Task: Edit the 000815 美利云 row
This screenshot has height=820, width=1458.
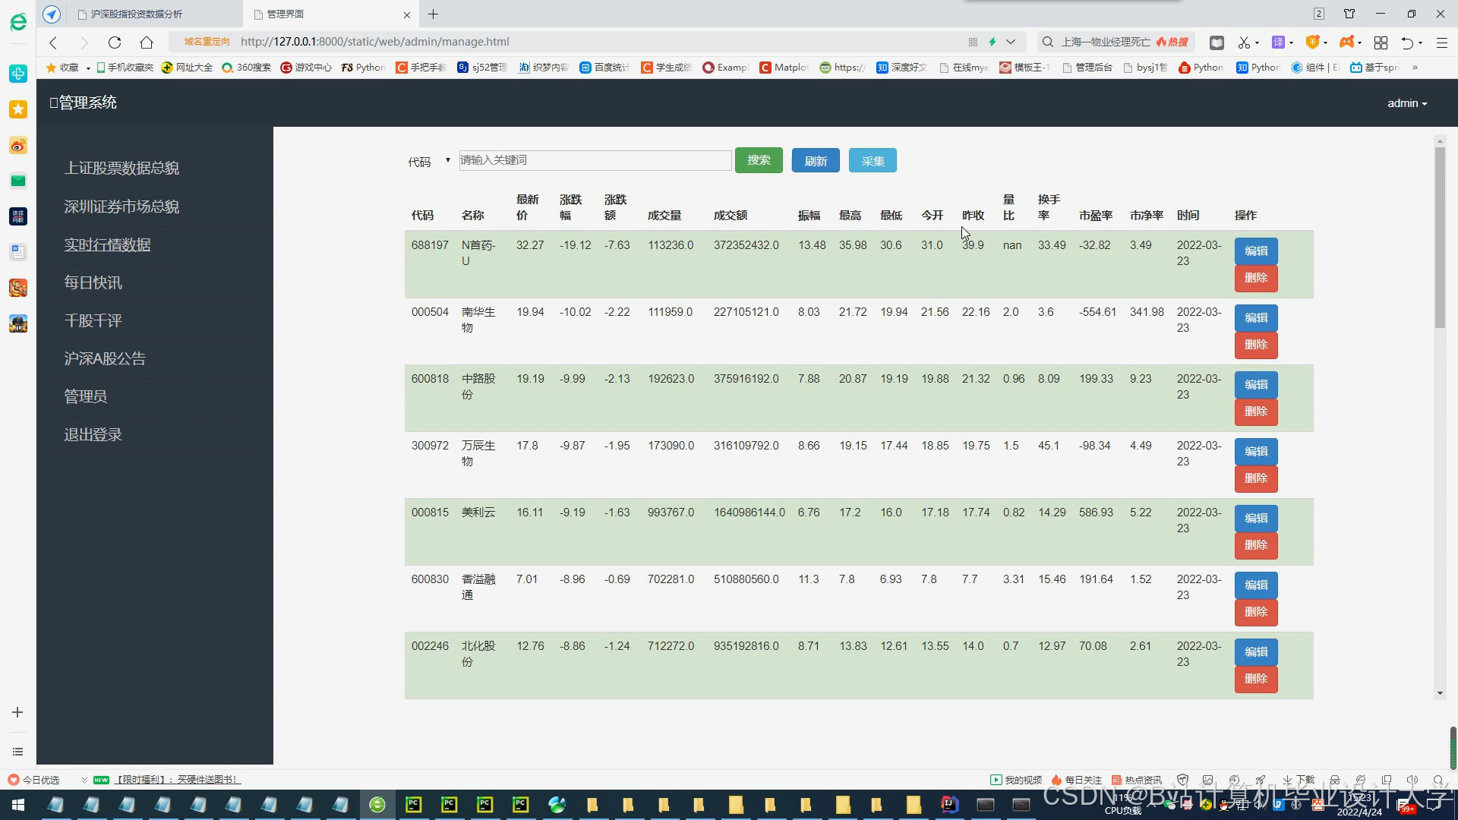Action: (1256, 519)
